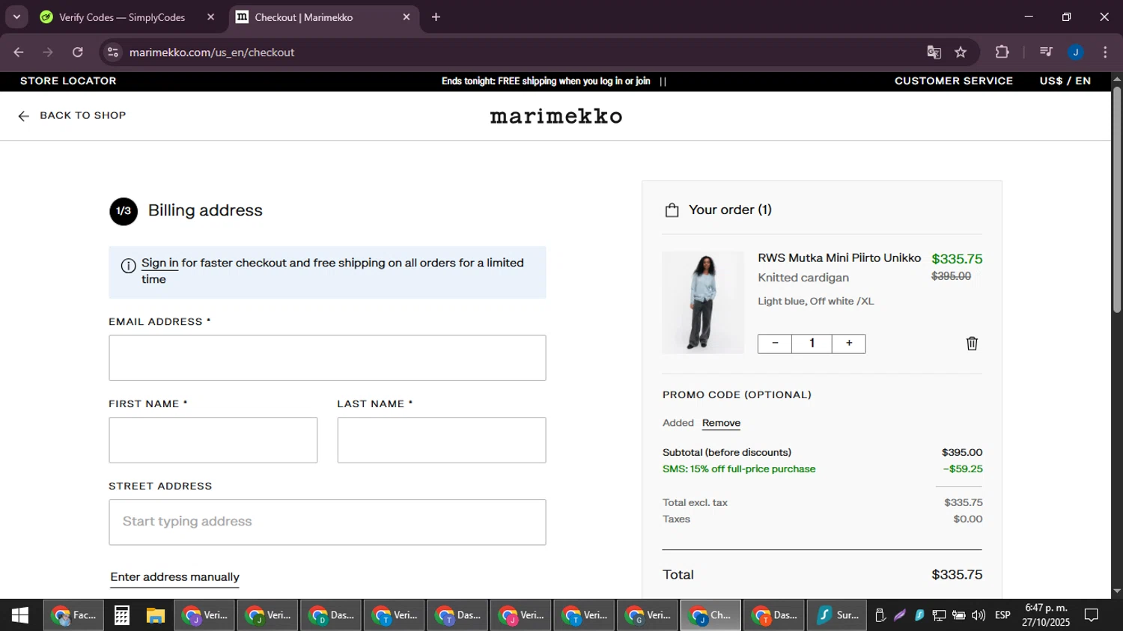Remove the applied promo code
Screen dimensions: 1123x631
[x=721, y=423]
